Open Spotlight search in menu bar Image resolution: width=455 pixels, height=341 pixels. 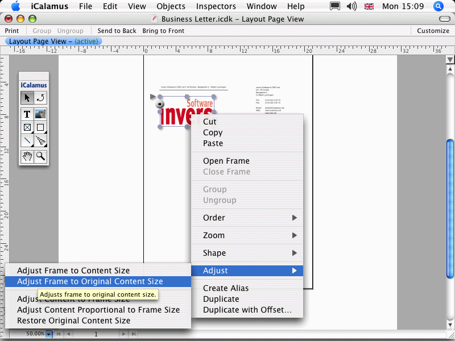point(439,6)
